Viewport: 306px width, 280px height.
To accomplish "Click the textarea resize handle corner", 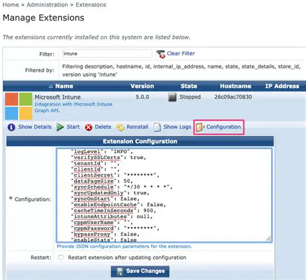I will (268, 238).
